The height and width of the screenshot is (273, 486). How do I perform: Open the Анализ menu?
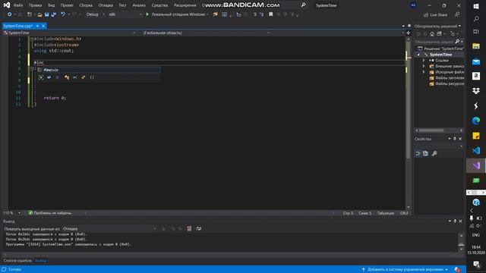[x=139, y=5]
